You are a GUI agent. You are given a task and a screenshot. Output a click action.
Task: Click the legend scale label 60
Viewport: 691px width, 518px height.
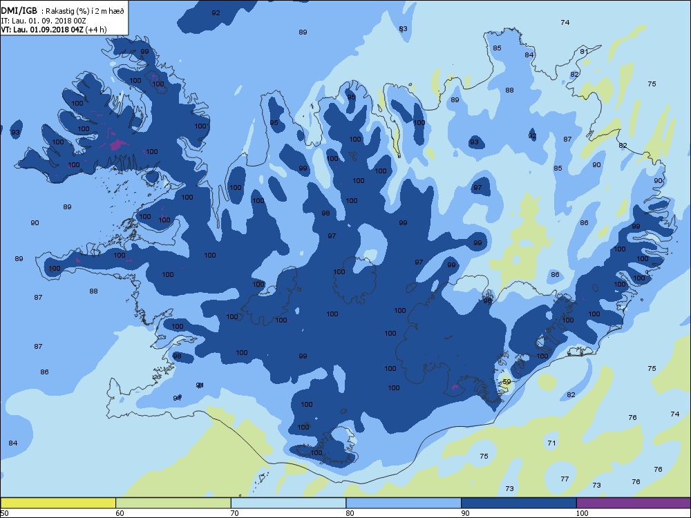tap(120, 513)
